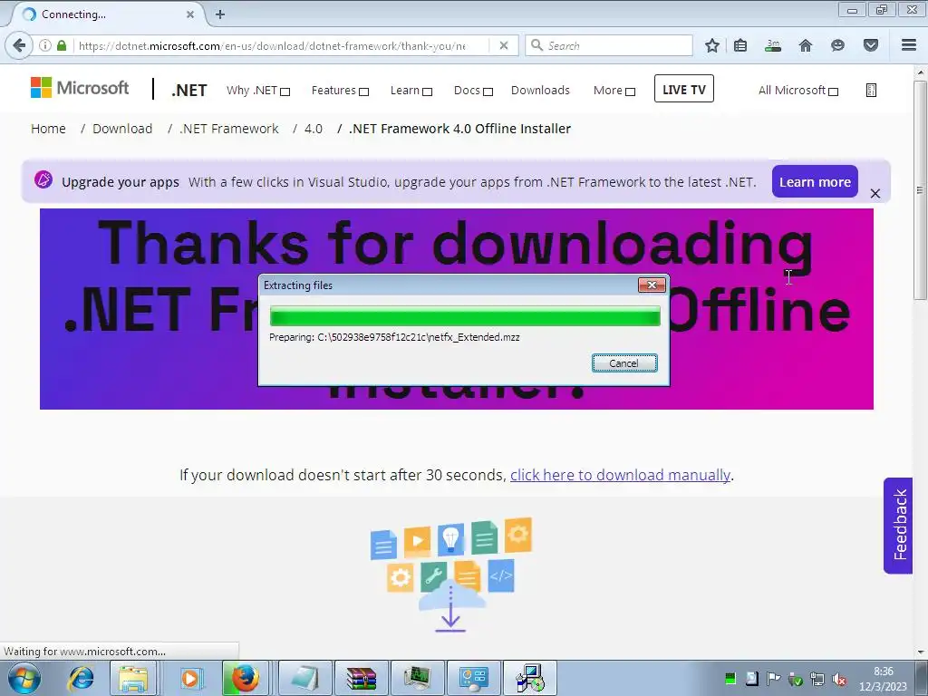Click the .NET brand link

point(189,91)
